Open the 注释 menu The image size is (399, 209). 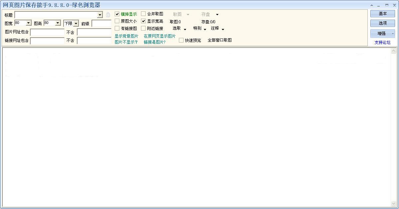click(x=223, y=29)
